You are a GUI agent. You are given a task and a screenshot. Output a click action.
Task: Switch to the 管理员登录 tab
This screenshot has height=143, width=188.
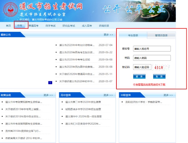tap(161, 36)
